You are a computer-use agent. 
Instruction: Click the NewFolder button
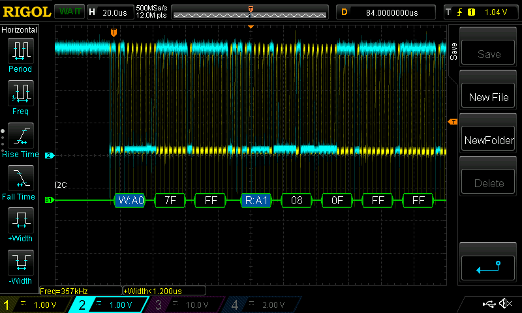pyautogui.click(x=488, y=138)
